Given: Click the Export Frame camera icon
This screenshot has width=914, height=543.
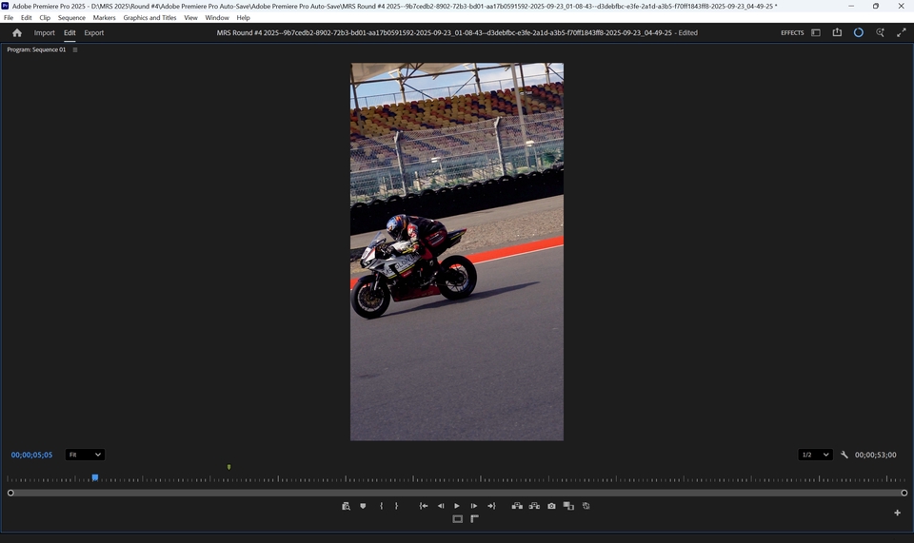Looking at the screenshot, I should click(551, 506).
